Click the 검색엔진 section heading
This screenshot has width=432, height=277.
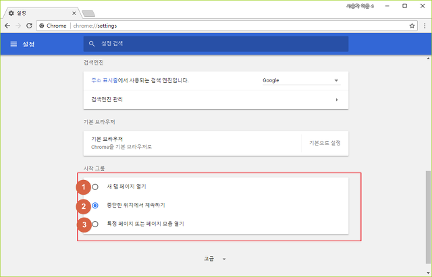coord(94,63)
